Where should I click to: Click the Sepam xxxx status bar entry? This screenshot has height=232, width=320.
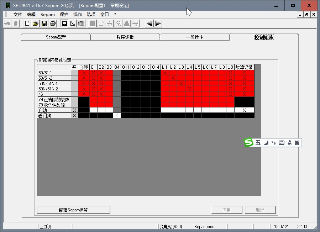click(209, 227)
